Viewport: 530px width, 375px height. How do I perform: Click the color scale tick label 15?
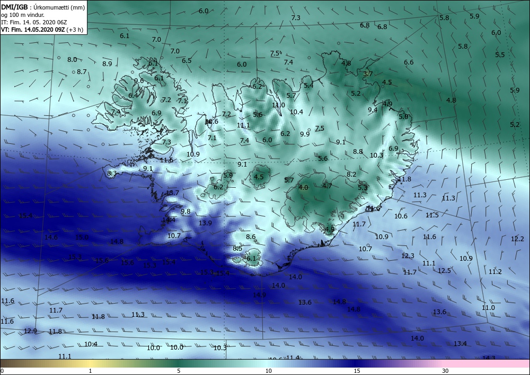(357, 371)
